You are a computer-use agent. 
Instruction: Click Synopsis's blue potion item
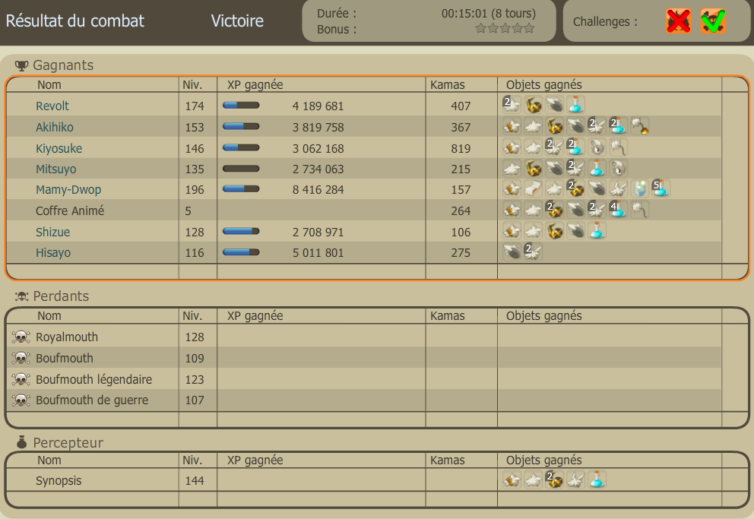[x=597, y=479]
